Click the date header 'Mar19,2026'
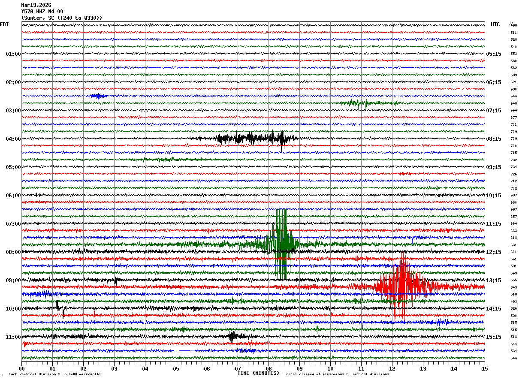The image size is (519, 380). point(36,5)
